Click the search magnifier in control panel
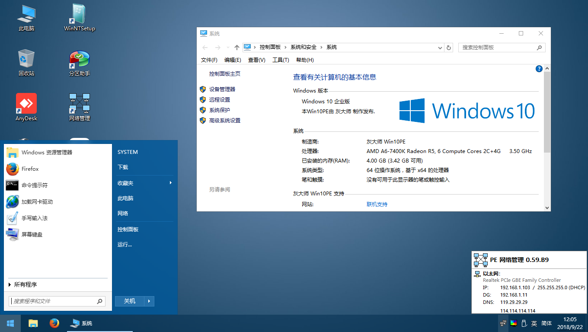This screenshot has height=332, width=588. click(x=539, y=48)
